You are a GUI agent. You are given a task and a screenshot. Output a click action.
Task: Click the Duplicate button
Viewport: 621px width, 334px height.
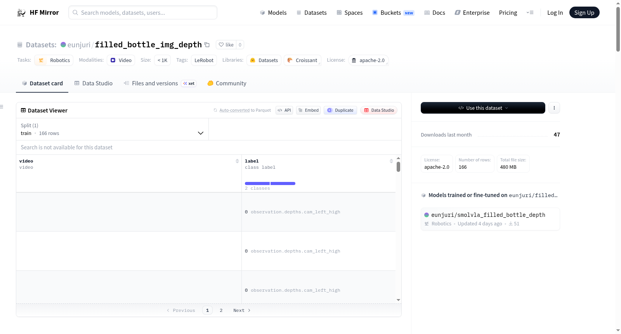(340, 110)
